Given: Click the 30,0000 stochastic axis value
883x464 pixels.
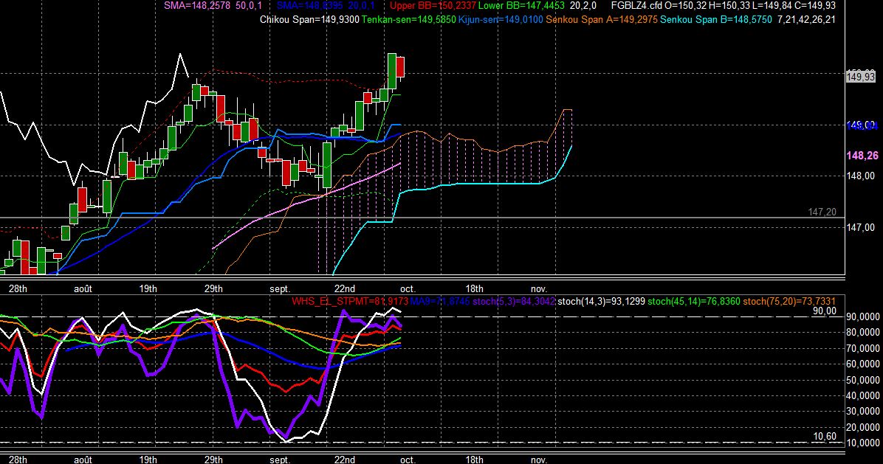Looking at the screenshot, I should pos(863,412).
